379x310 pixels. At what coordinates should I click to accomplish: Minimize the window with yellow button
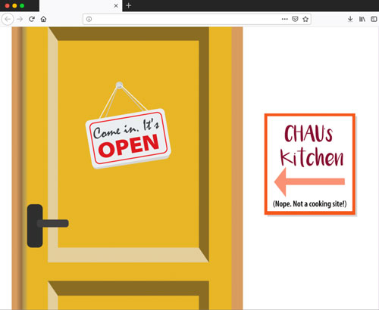pyautogui.click(x=14, y=5)
